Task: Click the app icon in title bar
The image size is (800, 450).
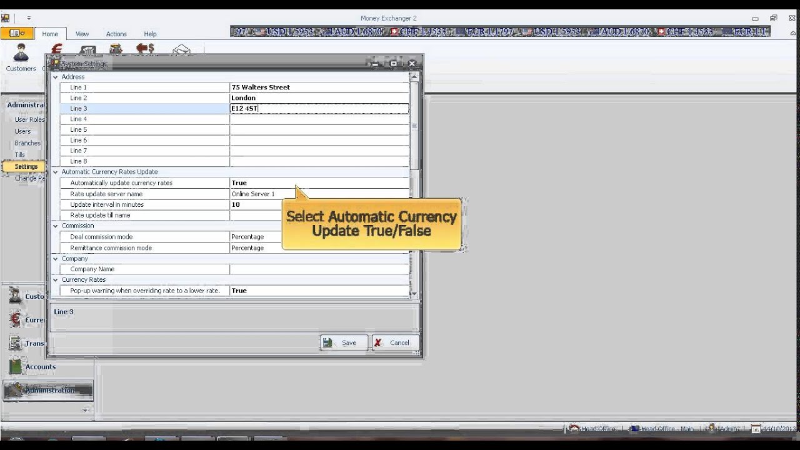Action: [6, 17]
